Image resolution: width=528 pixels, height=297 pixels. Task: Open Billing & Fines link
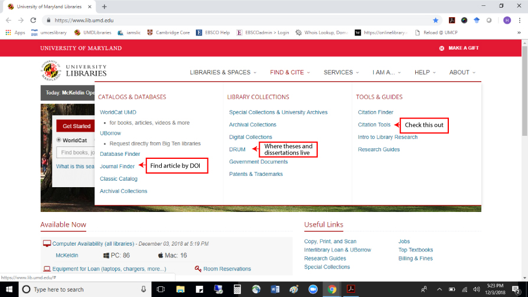pos(416,259)
